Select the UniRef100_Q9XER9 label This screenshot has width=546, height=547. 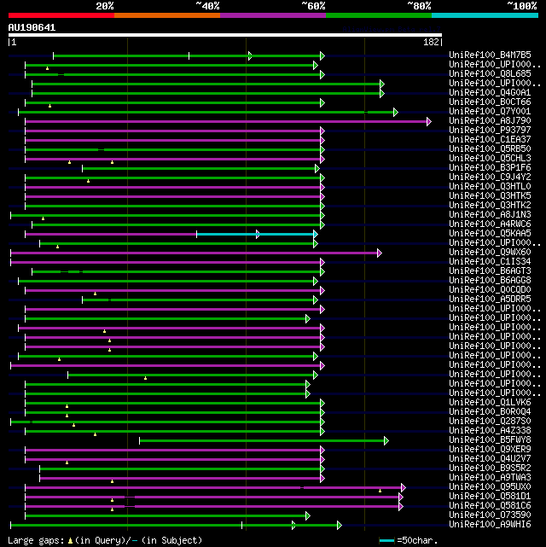tap(490, 450)
